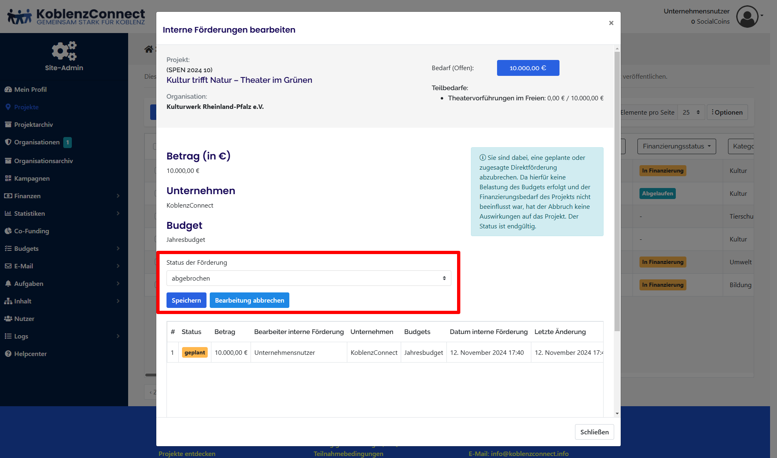Go to Organisationen in sidebar
777x458 pixels.
coord(37,142)
